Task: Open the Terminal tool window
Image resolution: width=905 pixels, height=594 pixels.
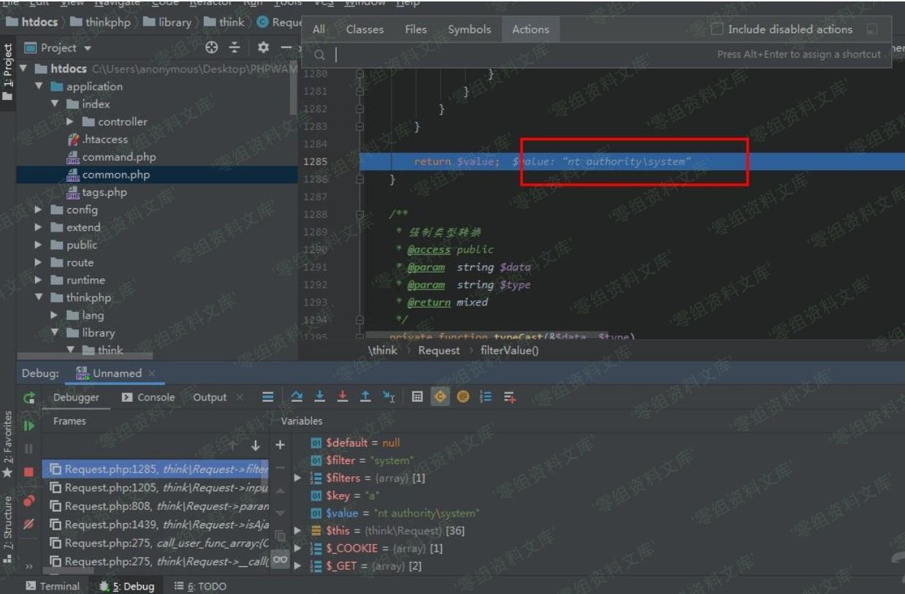Action: point(53,586)
